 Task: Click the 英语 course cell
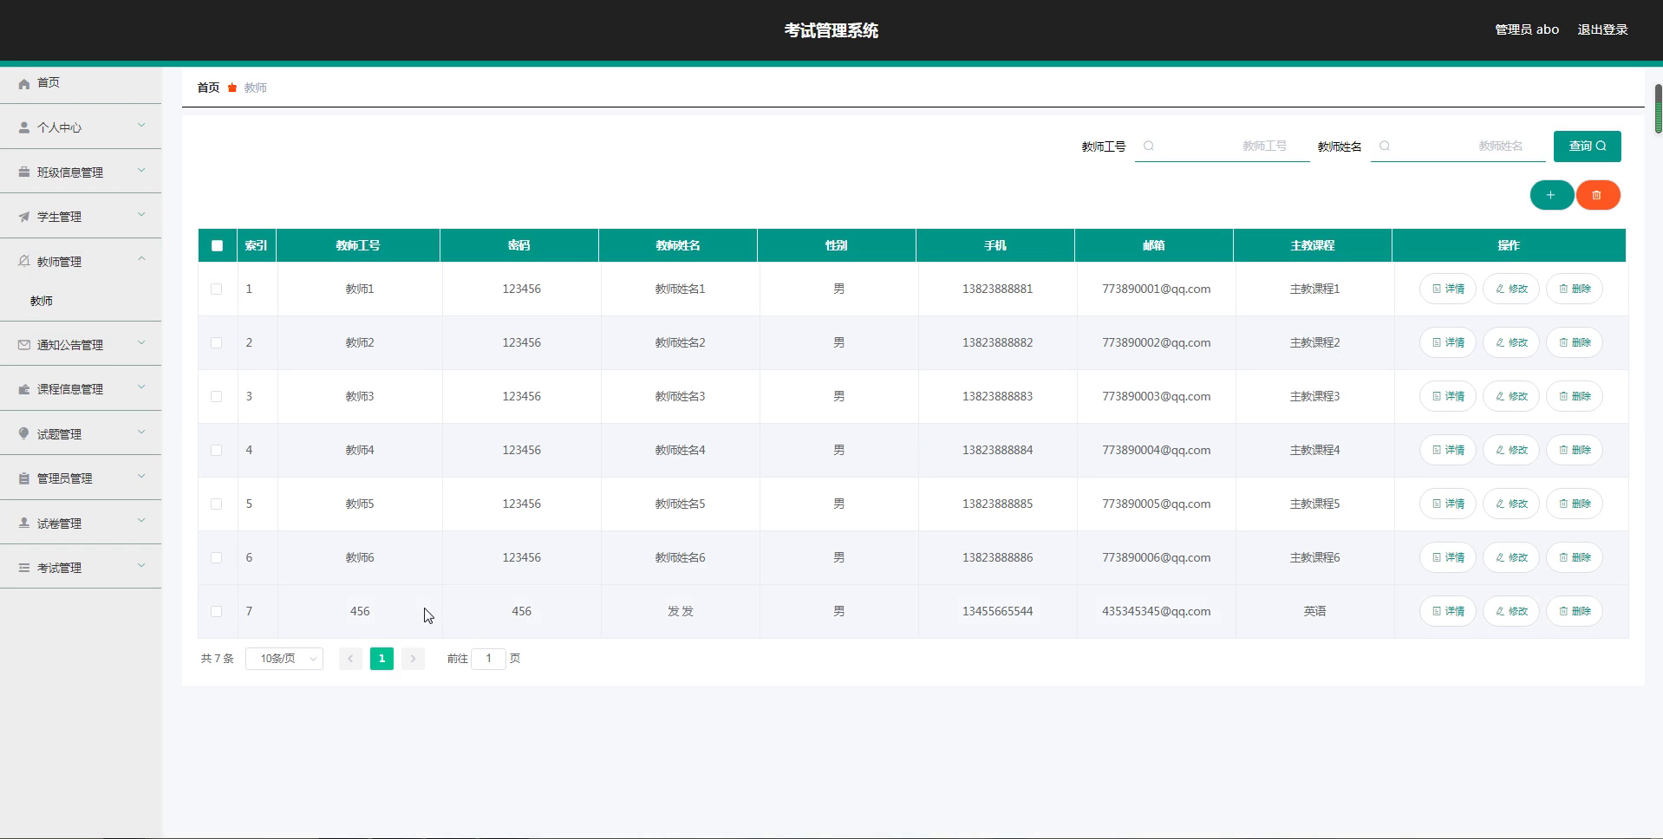(x=1314, y=611)
